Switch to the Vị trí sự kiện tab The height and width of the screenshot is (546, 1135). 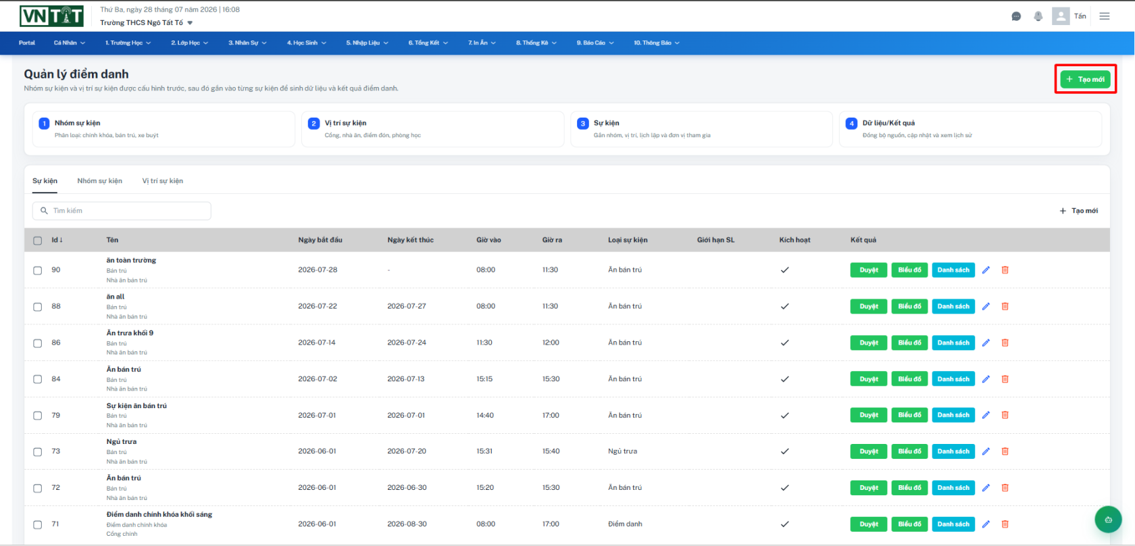click(x=163, y=181)
